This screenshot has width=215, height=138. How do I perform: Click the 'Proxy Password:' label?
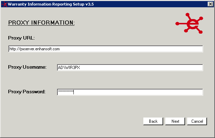click(x=27, y=92)
